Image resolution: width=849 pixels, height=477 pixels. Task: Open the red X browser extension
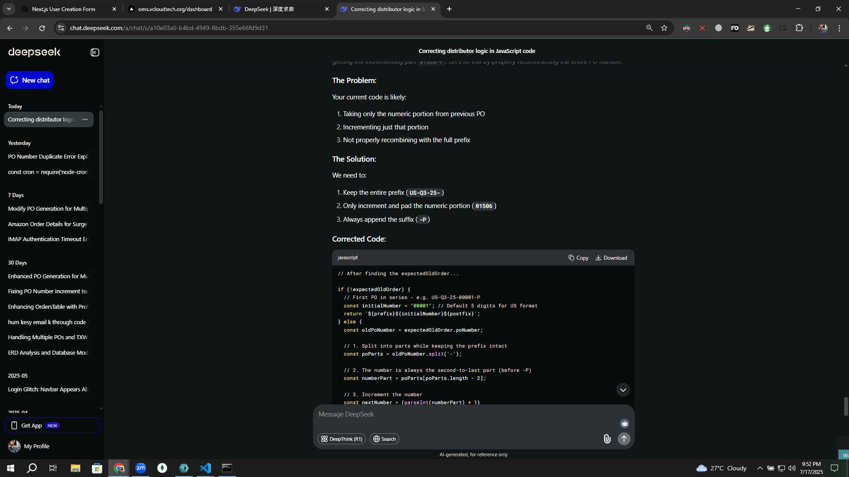[x=702, y=28]
